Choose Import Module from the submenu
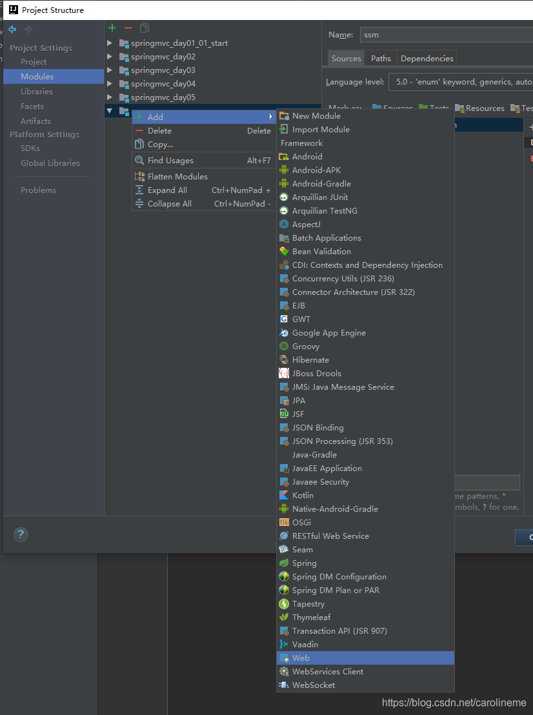 tap(365, 130)
